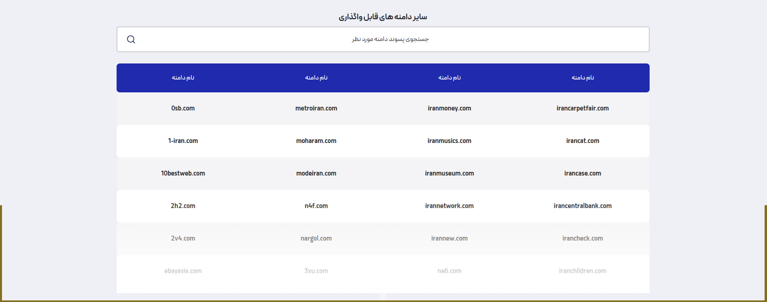Click the irancase.com link

582,173
